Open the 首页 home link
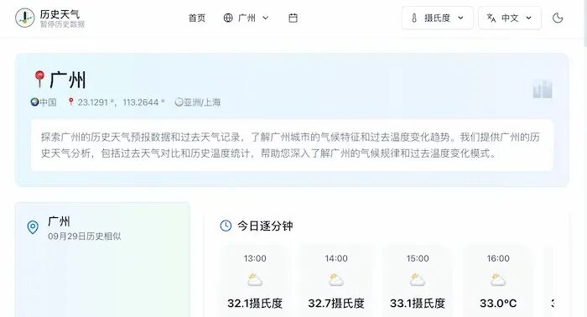Viewport: 587px width, 317px height. point(197,18)
